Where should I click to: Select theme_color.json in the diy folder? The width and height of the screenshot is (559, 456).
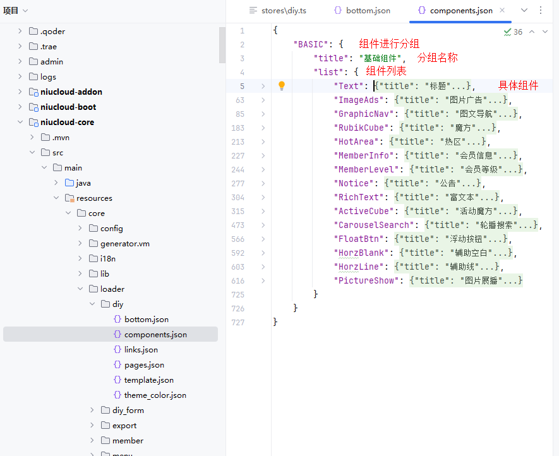click(155, 395)
